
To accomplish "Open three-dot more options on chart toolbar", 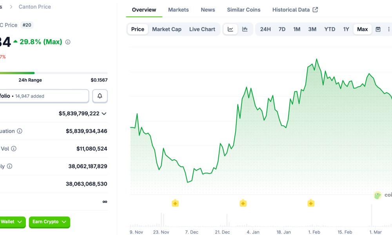I will 388,29.
